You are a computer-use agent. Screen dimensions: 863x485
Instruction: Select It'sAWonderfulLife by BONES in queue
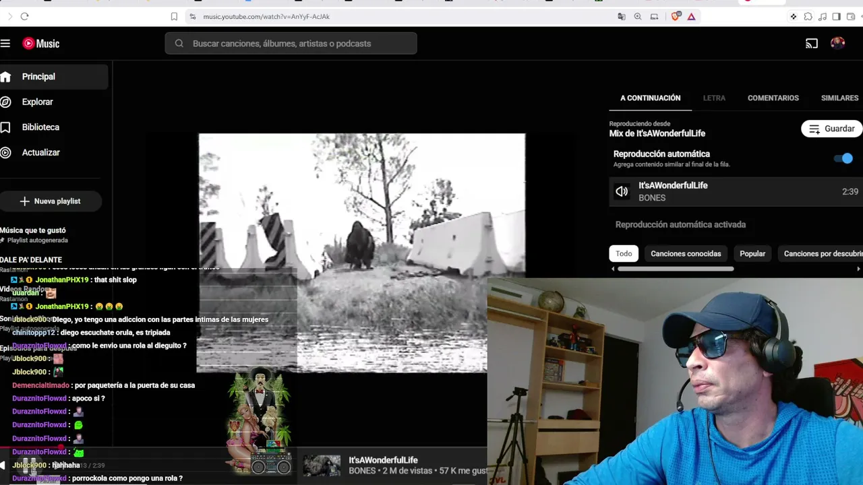tap(736, 191)
